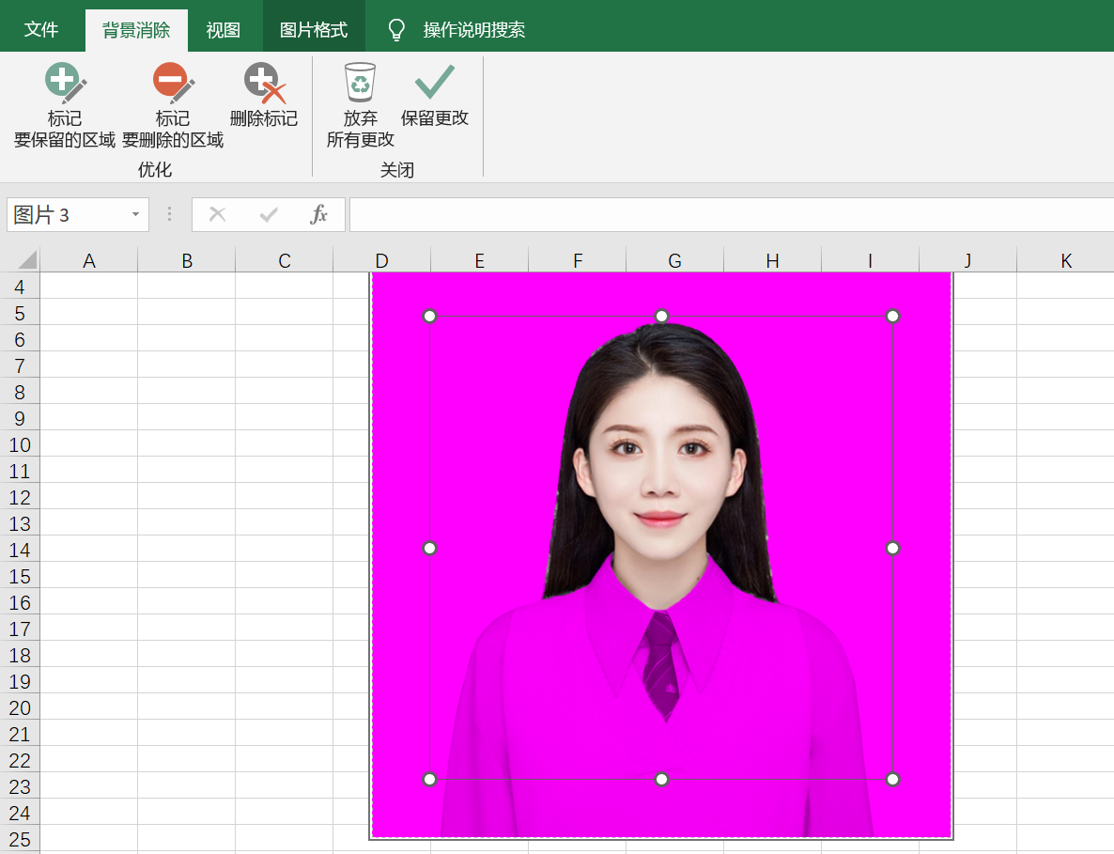Click the bottom-left selection handle of the picture
Image resolution: width=1114 pixels, height=854 pixels.
coord(429,780)
